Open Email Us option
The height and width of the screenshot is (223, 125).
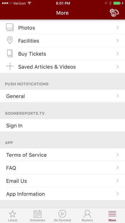tap(62, 181)
